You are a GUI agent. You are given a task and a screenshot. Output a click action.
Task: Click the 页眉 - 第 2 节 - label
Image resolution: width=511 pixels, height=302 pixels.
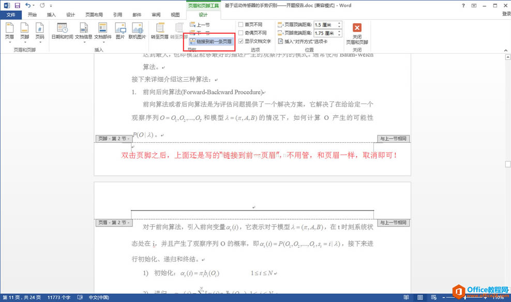[114, 223]
